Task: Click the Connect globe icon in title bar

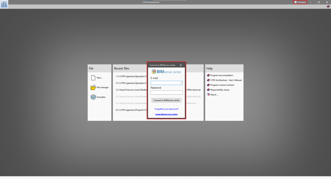Action: pyautogui.click(x=296, y=2)
